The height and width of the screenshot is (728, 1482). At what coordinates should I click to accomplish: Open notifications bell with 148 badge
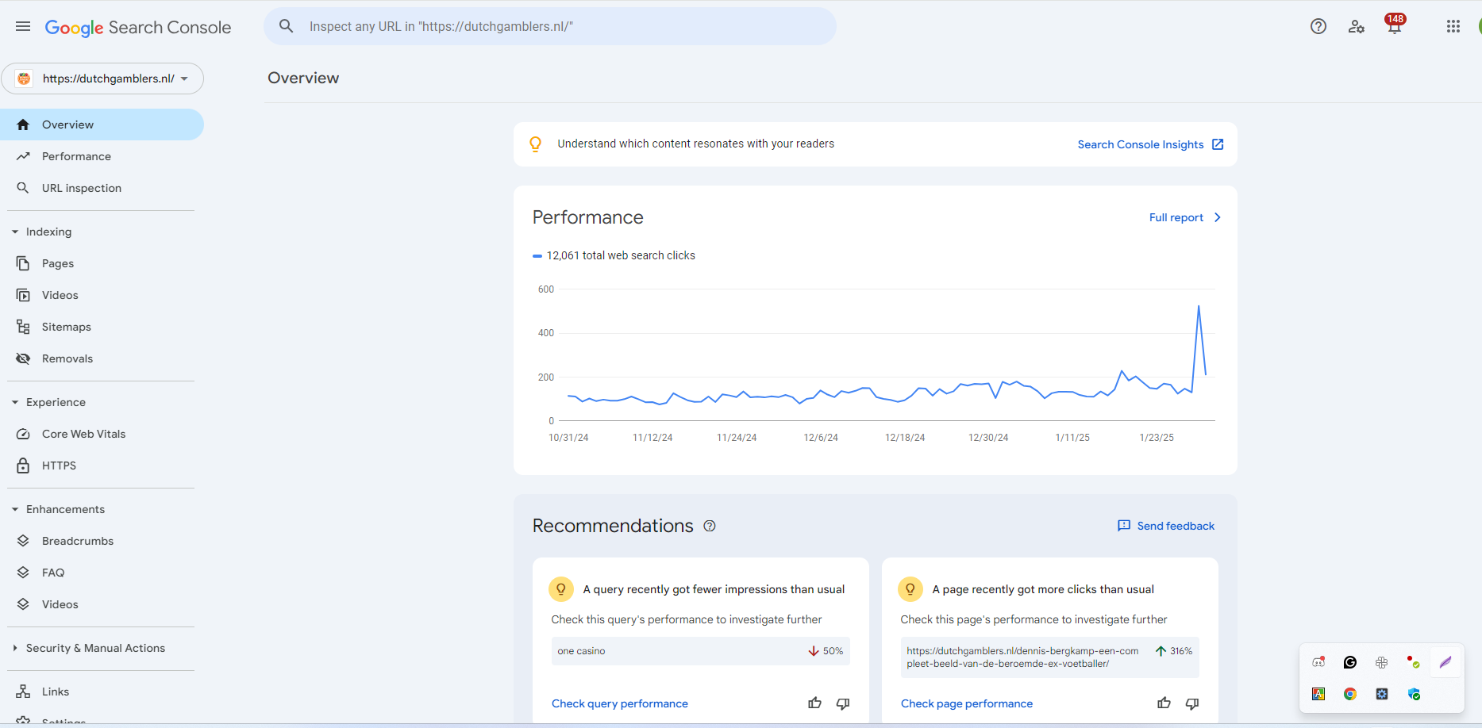1395,25
